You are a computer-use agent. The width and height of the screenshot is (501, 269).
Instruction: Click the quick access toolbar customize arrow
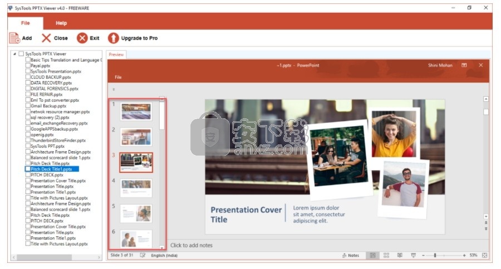click(x=114, y=89)
